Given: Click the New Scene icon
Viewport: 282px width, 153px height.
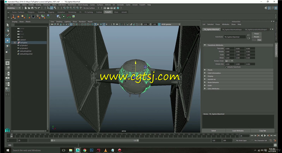Looking at the screenshot, I should click(26, 8).
